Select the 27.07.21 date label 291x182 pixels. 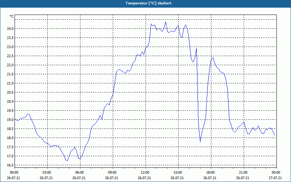pyautogui.click(x=275, y=178)
